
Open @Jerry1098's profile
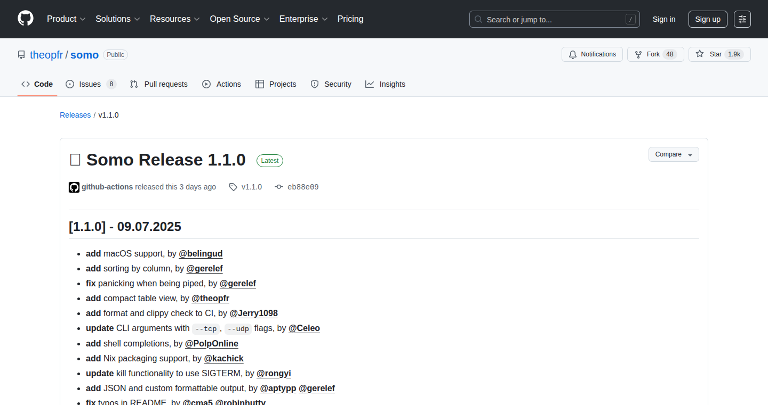(x=254, y=313)
